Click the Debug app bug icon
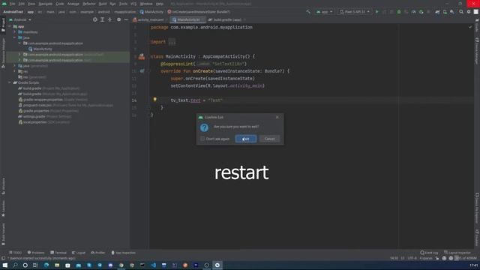 click(399, 12)
